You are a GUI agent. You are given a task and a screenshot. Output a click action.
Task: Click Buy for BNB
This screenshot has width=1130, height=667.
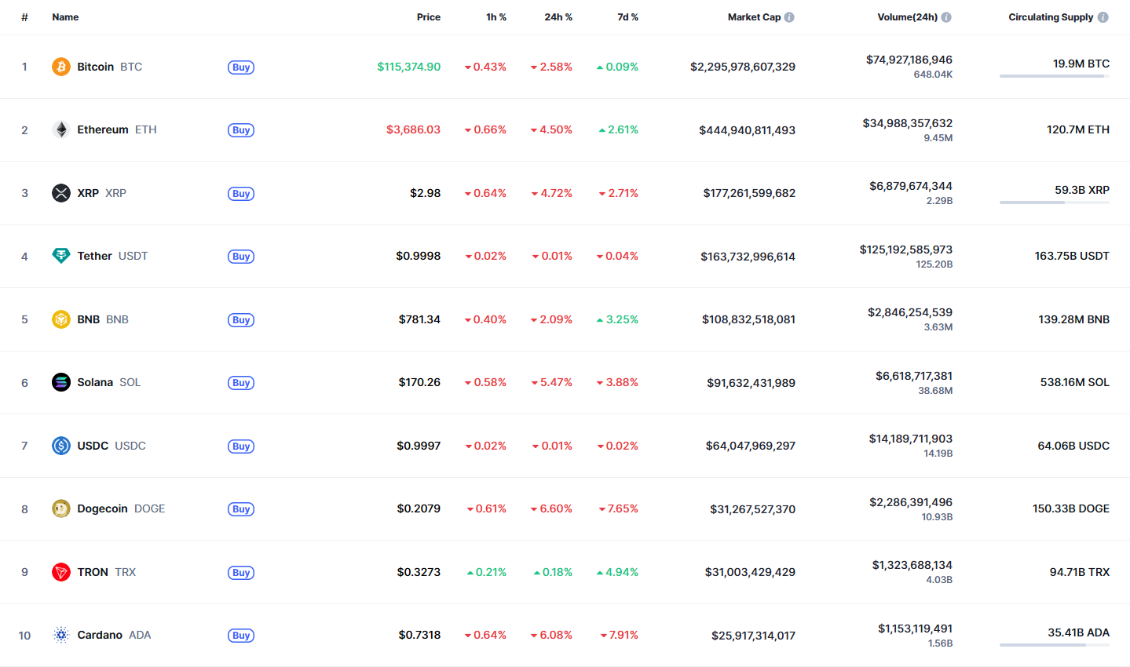click(241, 320)
